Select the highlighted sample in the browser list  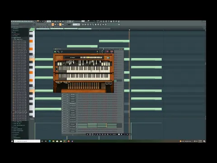click(20, 112)
